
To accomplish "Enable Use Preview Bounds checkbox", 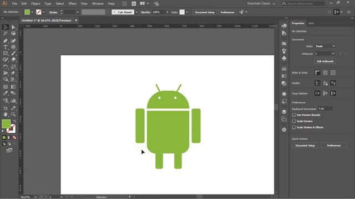I will coord(294,115).
